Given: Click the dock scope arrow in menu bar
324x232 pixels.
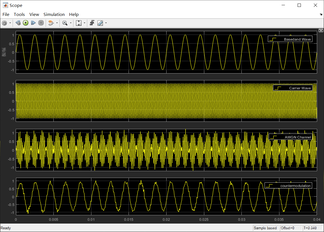Looking at the screenshot, I should coord(321,15).
